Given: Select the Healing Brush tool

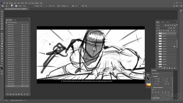Looking at the screenshot, I should coord(2,29).
